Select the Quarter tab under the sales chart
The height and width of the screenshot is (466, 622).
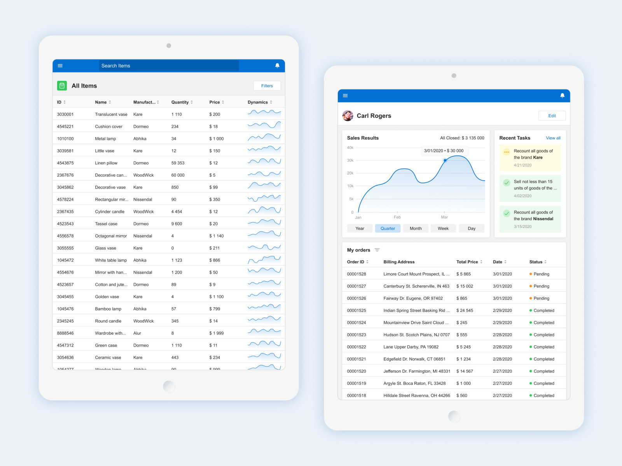pyautogui.click(x=388, y=228)
